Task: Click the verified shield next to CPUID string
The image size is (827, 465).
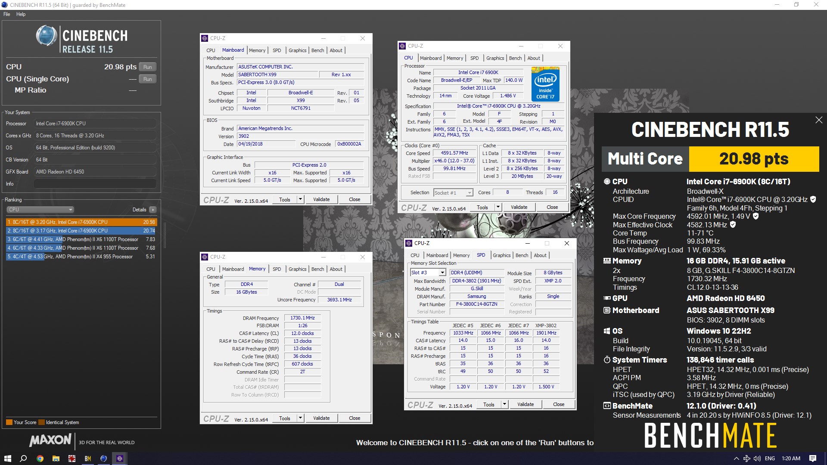Action: 813,199
